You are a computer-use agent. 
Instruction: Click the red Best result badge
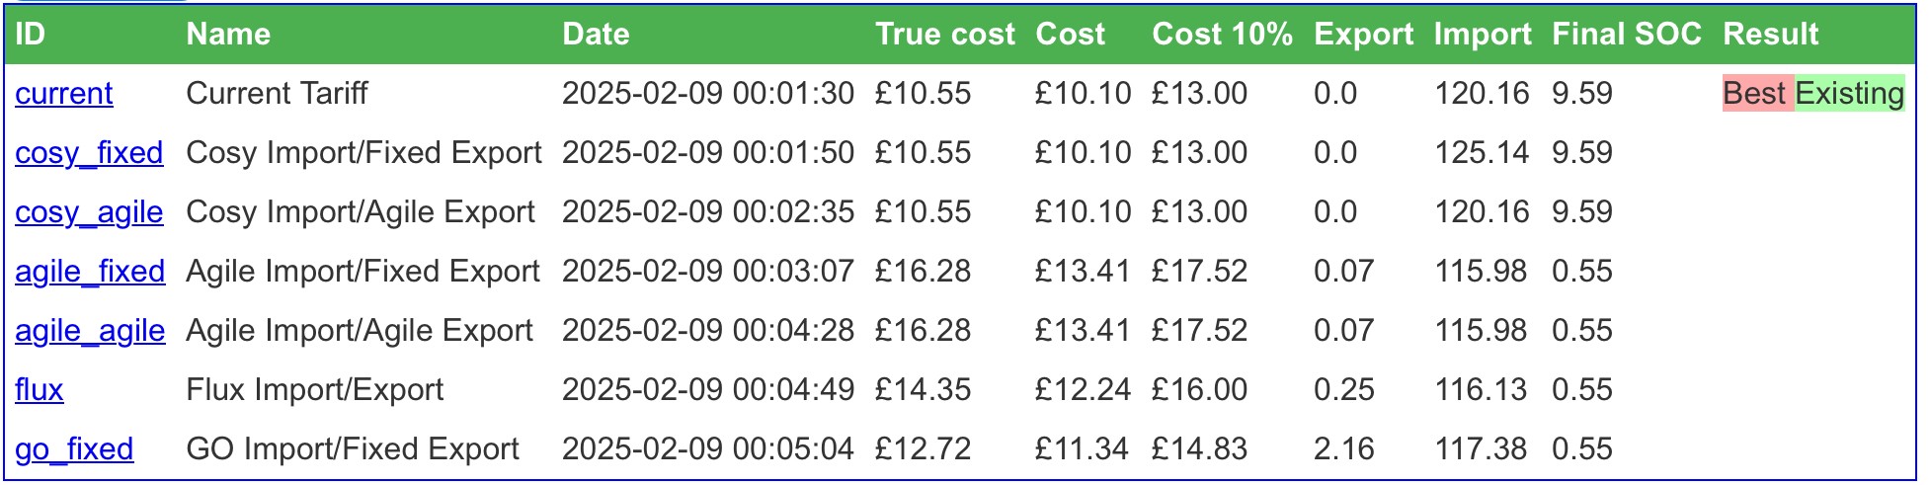[x=1757, y=94]
